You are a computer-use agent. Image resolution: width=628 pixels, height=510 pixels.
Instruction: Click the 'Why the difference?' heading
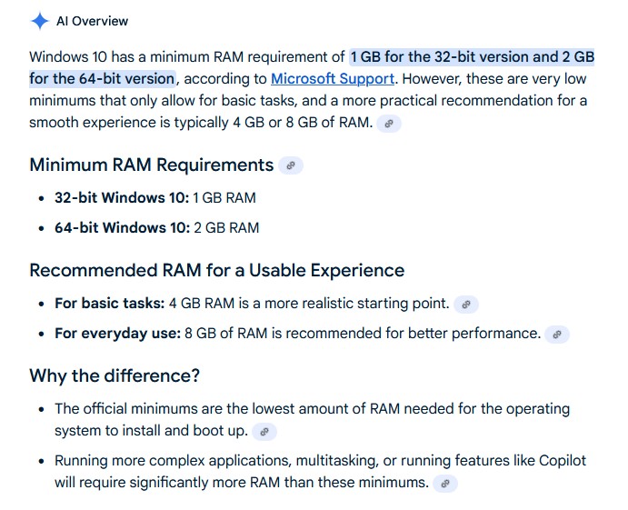tap(115, 375)
